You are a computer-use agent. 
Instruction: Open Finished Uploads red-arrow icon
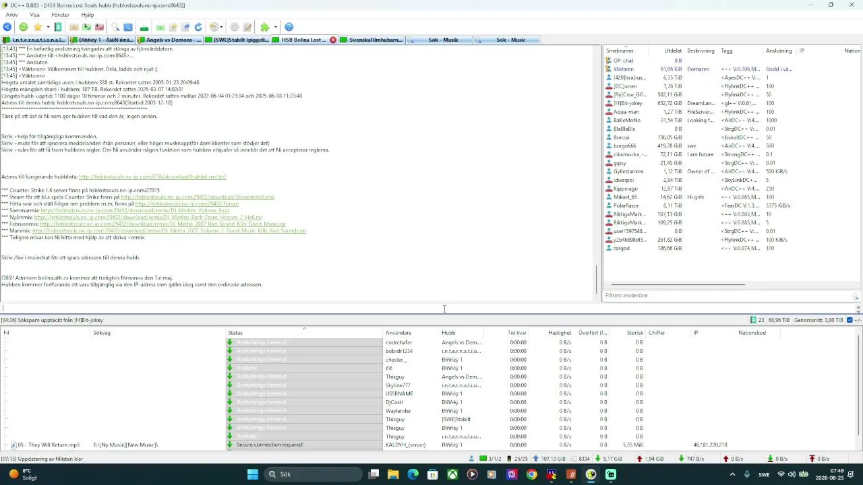pos(100,27)
